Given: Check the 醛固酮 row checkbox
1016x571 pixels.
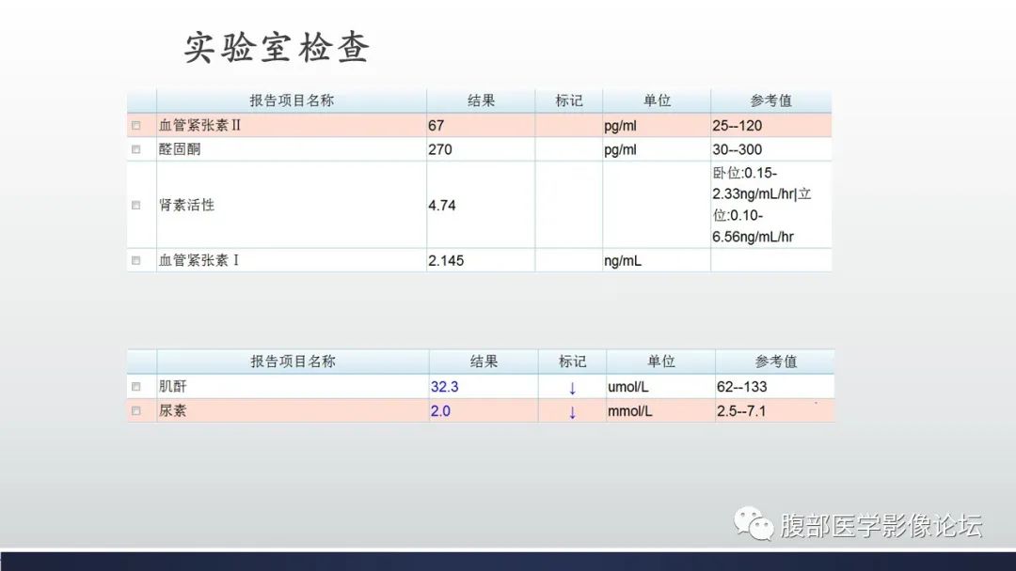Looking at the screenshot, I should click(x=136, y=149).
